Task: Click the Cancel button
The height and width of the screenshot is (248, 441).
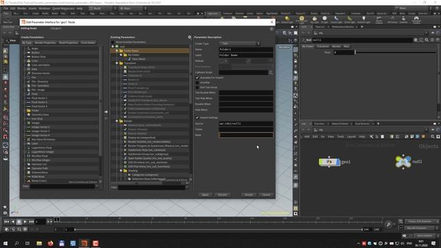Action: (266, 195)
